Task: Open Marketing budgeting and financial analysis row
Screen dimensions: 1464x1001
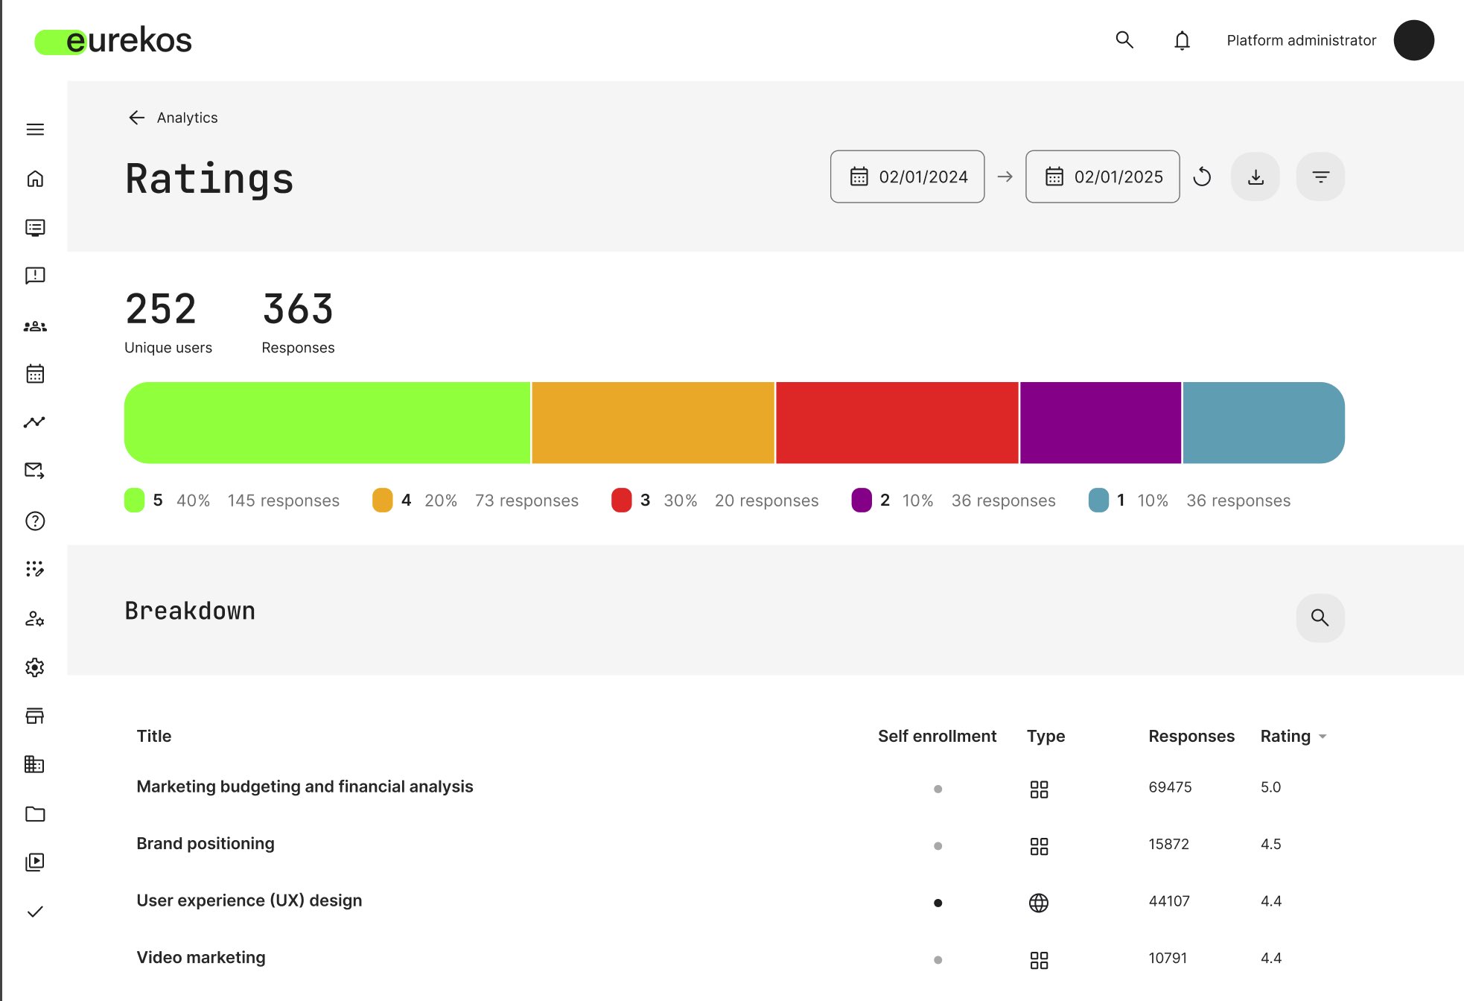Action: [305, 786]
